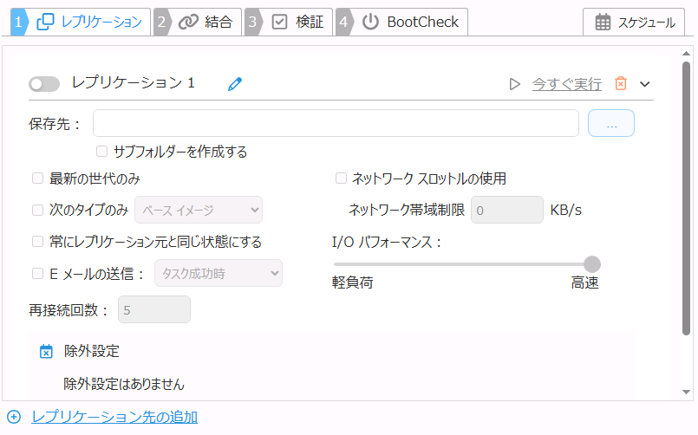Viewport: 698px width, 435px height.
Task: Click the calendar icon beside 除外設定
Action: tap(47, 352)
